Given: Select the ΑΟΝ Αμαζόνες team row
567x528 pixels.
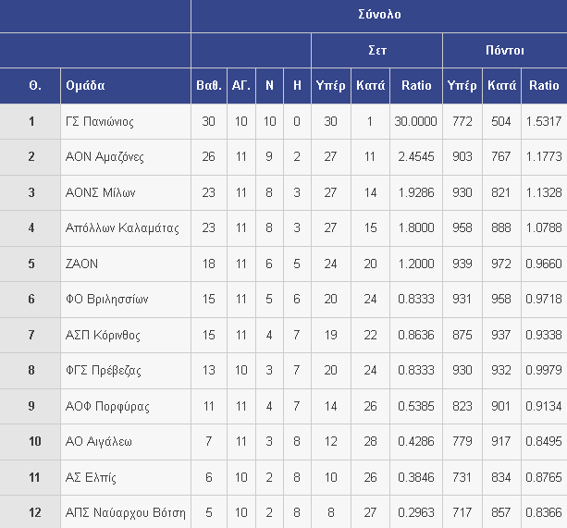Looking at the screenshot, I should (x=105, y=157).
